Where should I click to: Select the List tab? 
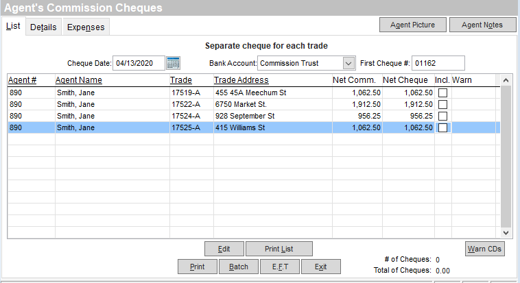tap(13, 26)
